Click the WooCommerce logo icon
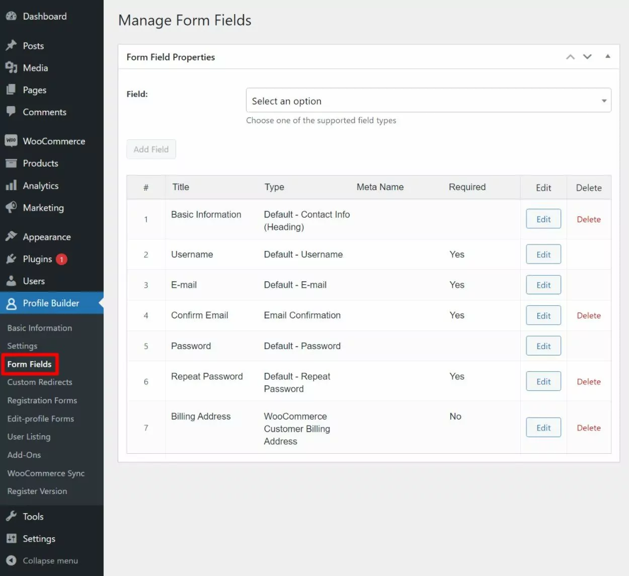Viewport: 629px width, 576px height. tap(11, 141)
